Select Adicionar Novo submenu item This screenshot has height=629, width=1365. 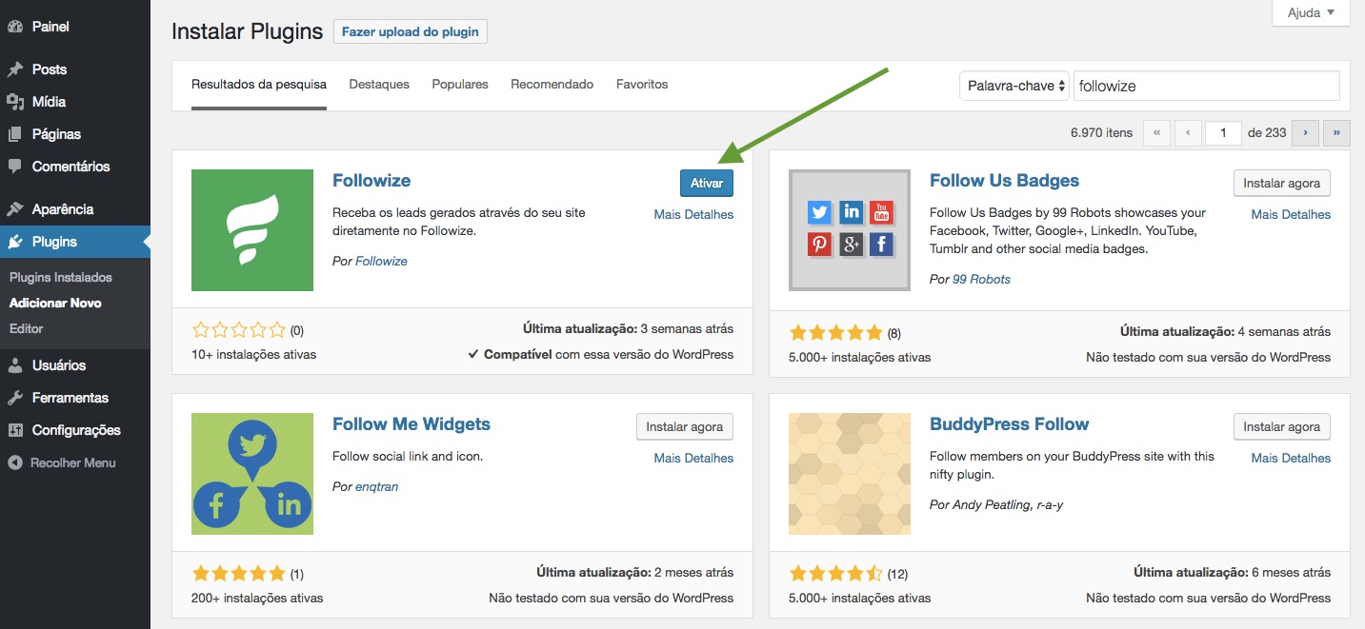tap(55, 304)
